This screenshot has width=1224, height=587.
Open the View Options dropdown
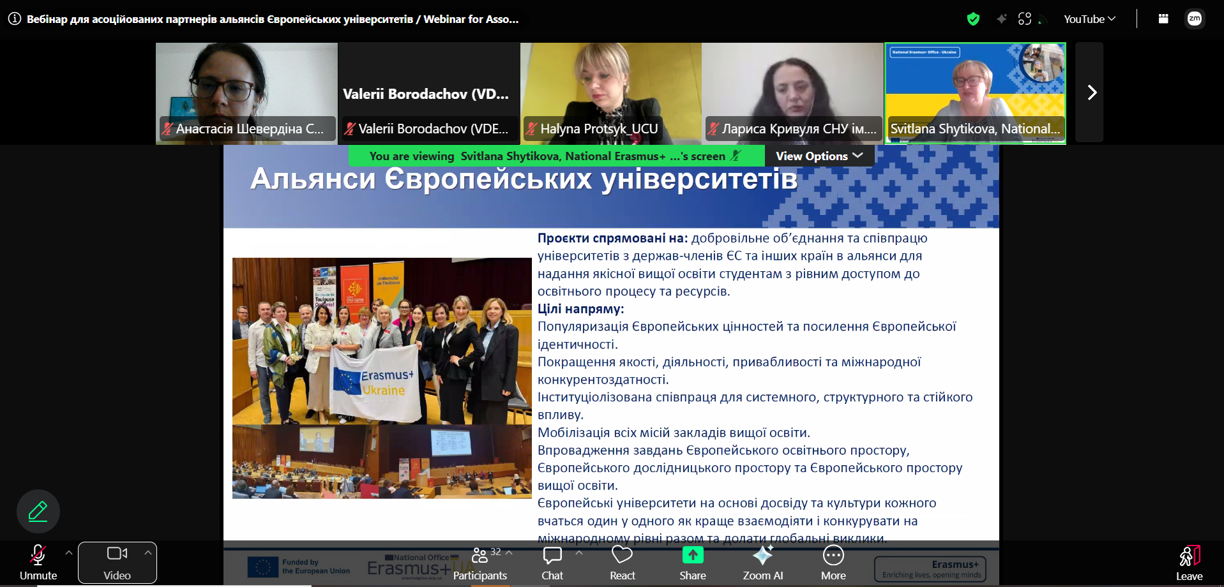pos(819,156)
